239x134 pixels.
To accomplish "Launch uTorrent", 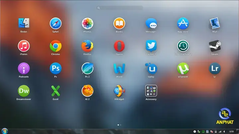I will (183, 68).
